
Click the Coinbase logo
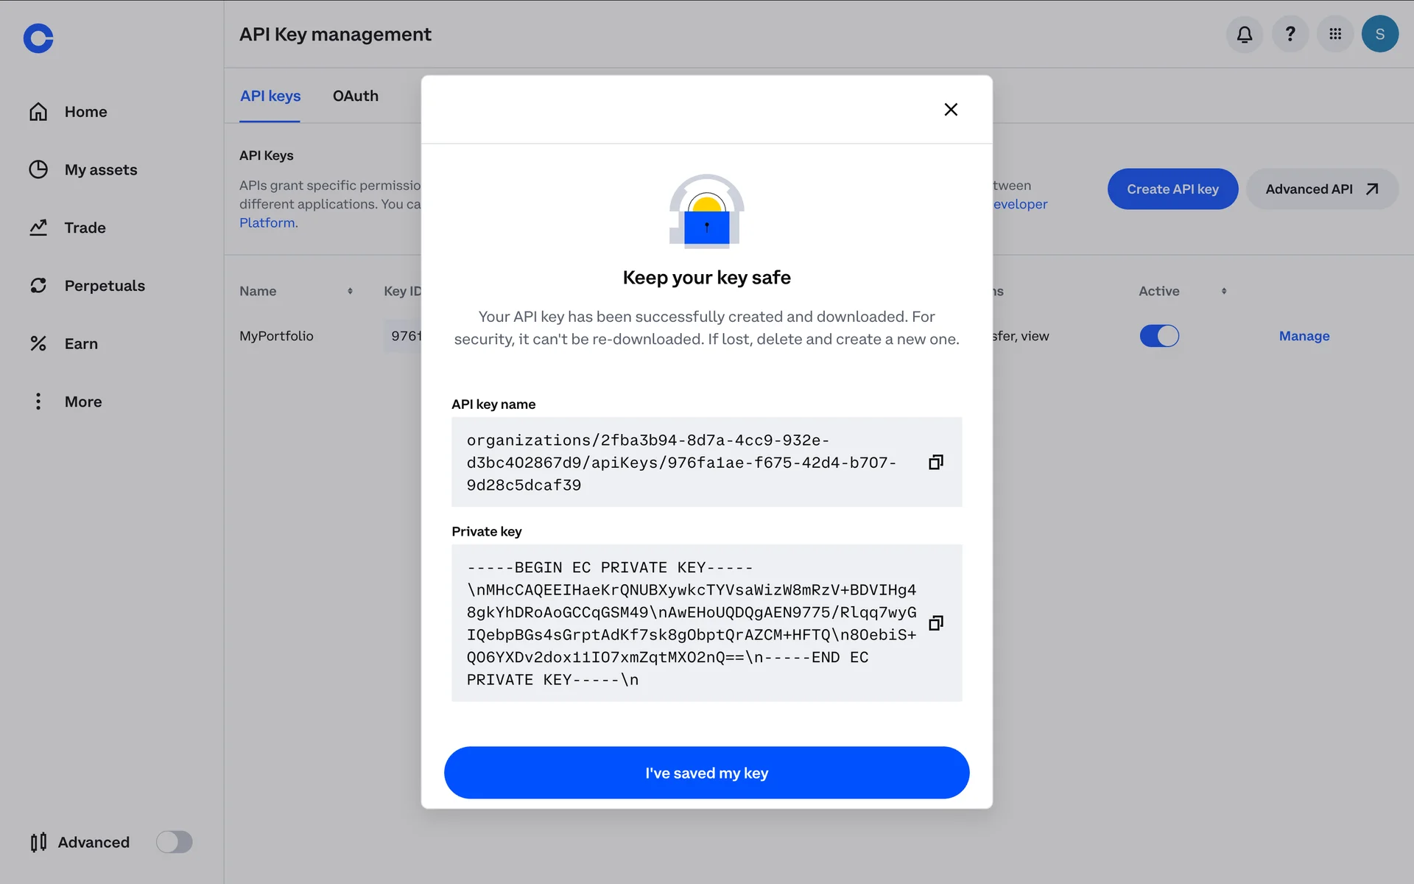38,38
